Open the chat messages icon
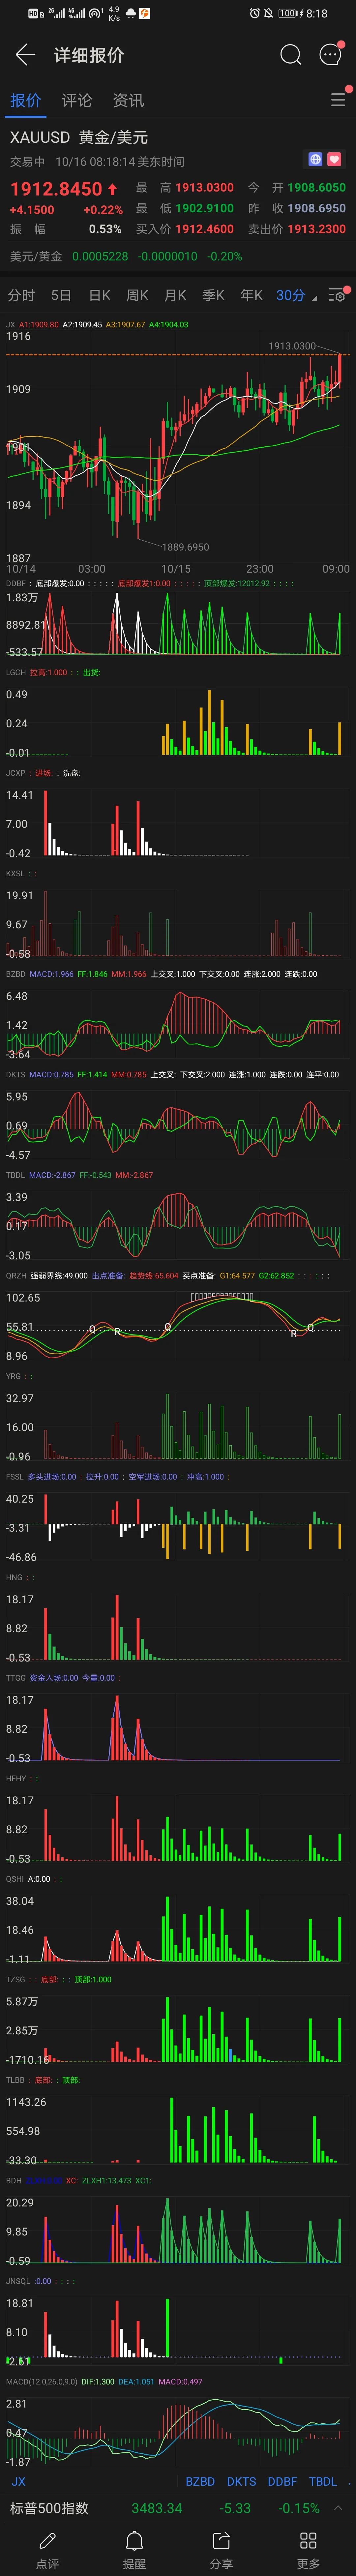The height and width of the screenshot is (2576, 356). coord(330,55)
